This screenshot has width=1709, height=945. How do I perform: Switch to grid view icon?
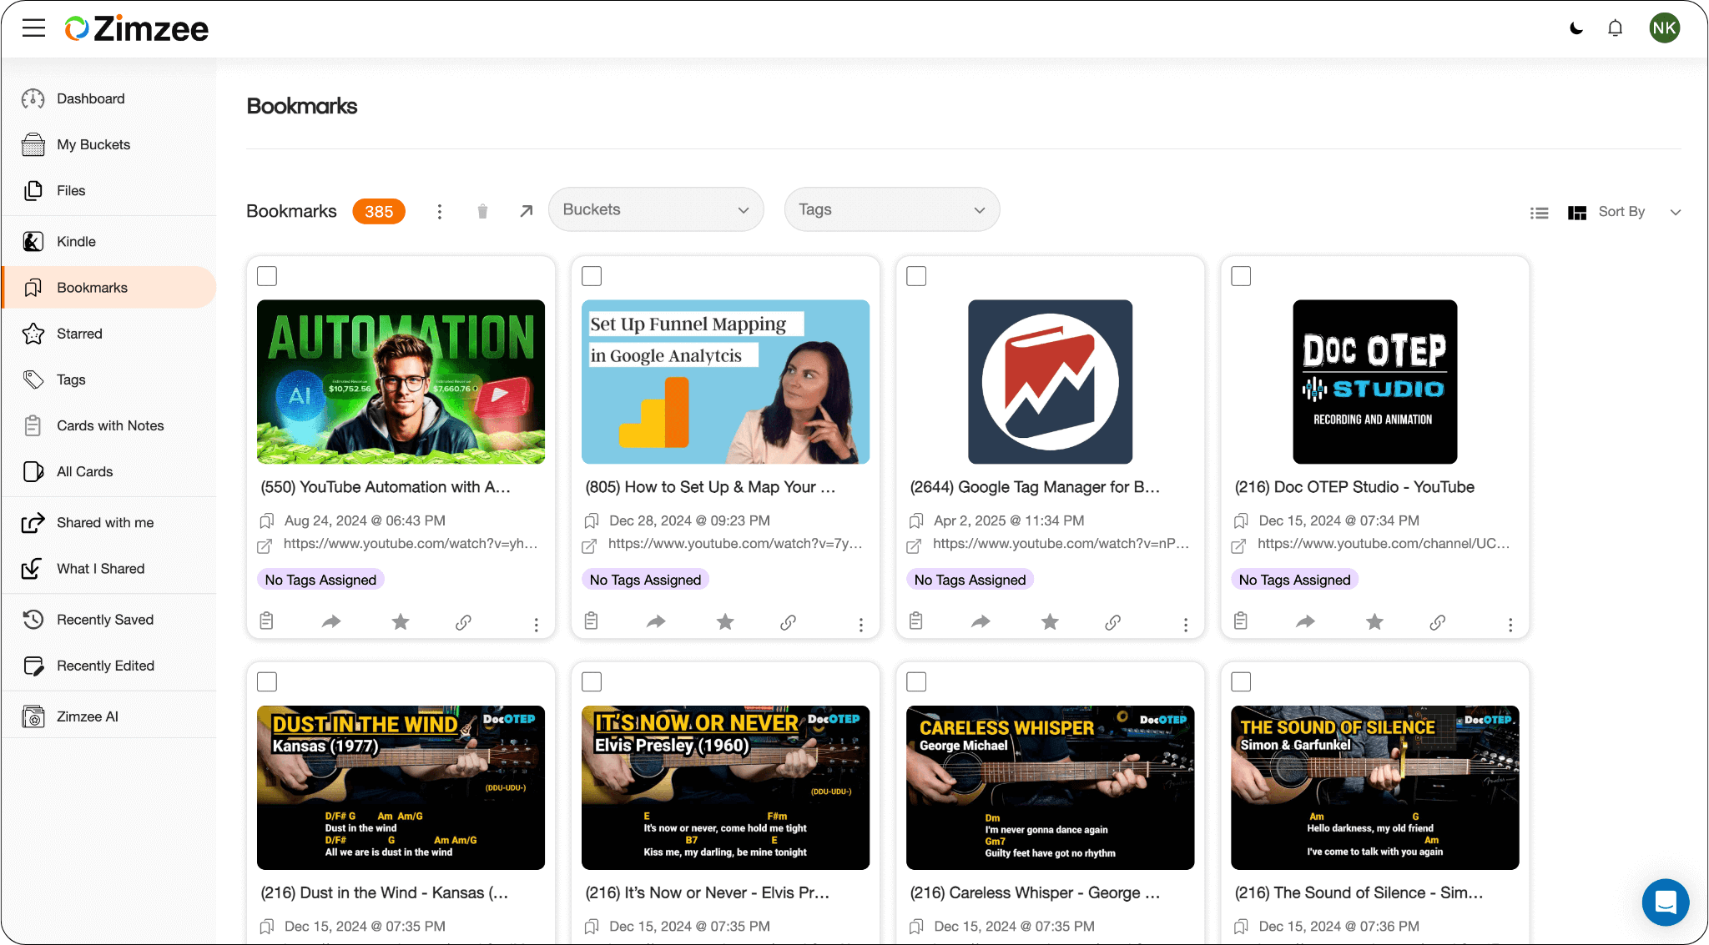click(1577, 213)
